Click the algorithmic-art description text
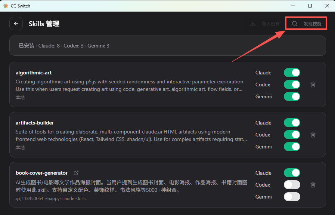335x215 pixels. pos(130,85)
